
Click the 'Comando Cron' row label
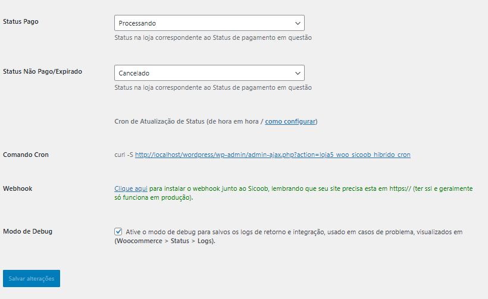(26, 155)
